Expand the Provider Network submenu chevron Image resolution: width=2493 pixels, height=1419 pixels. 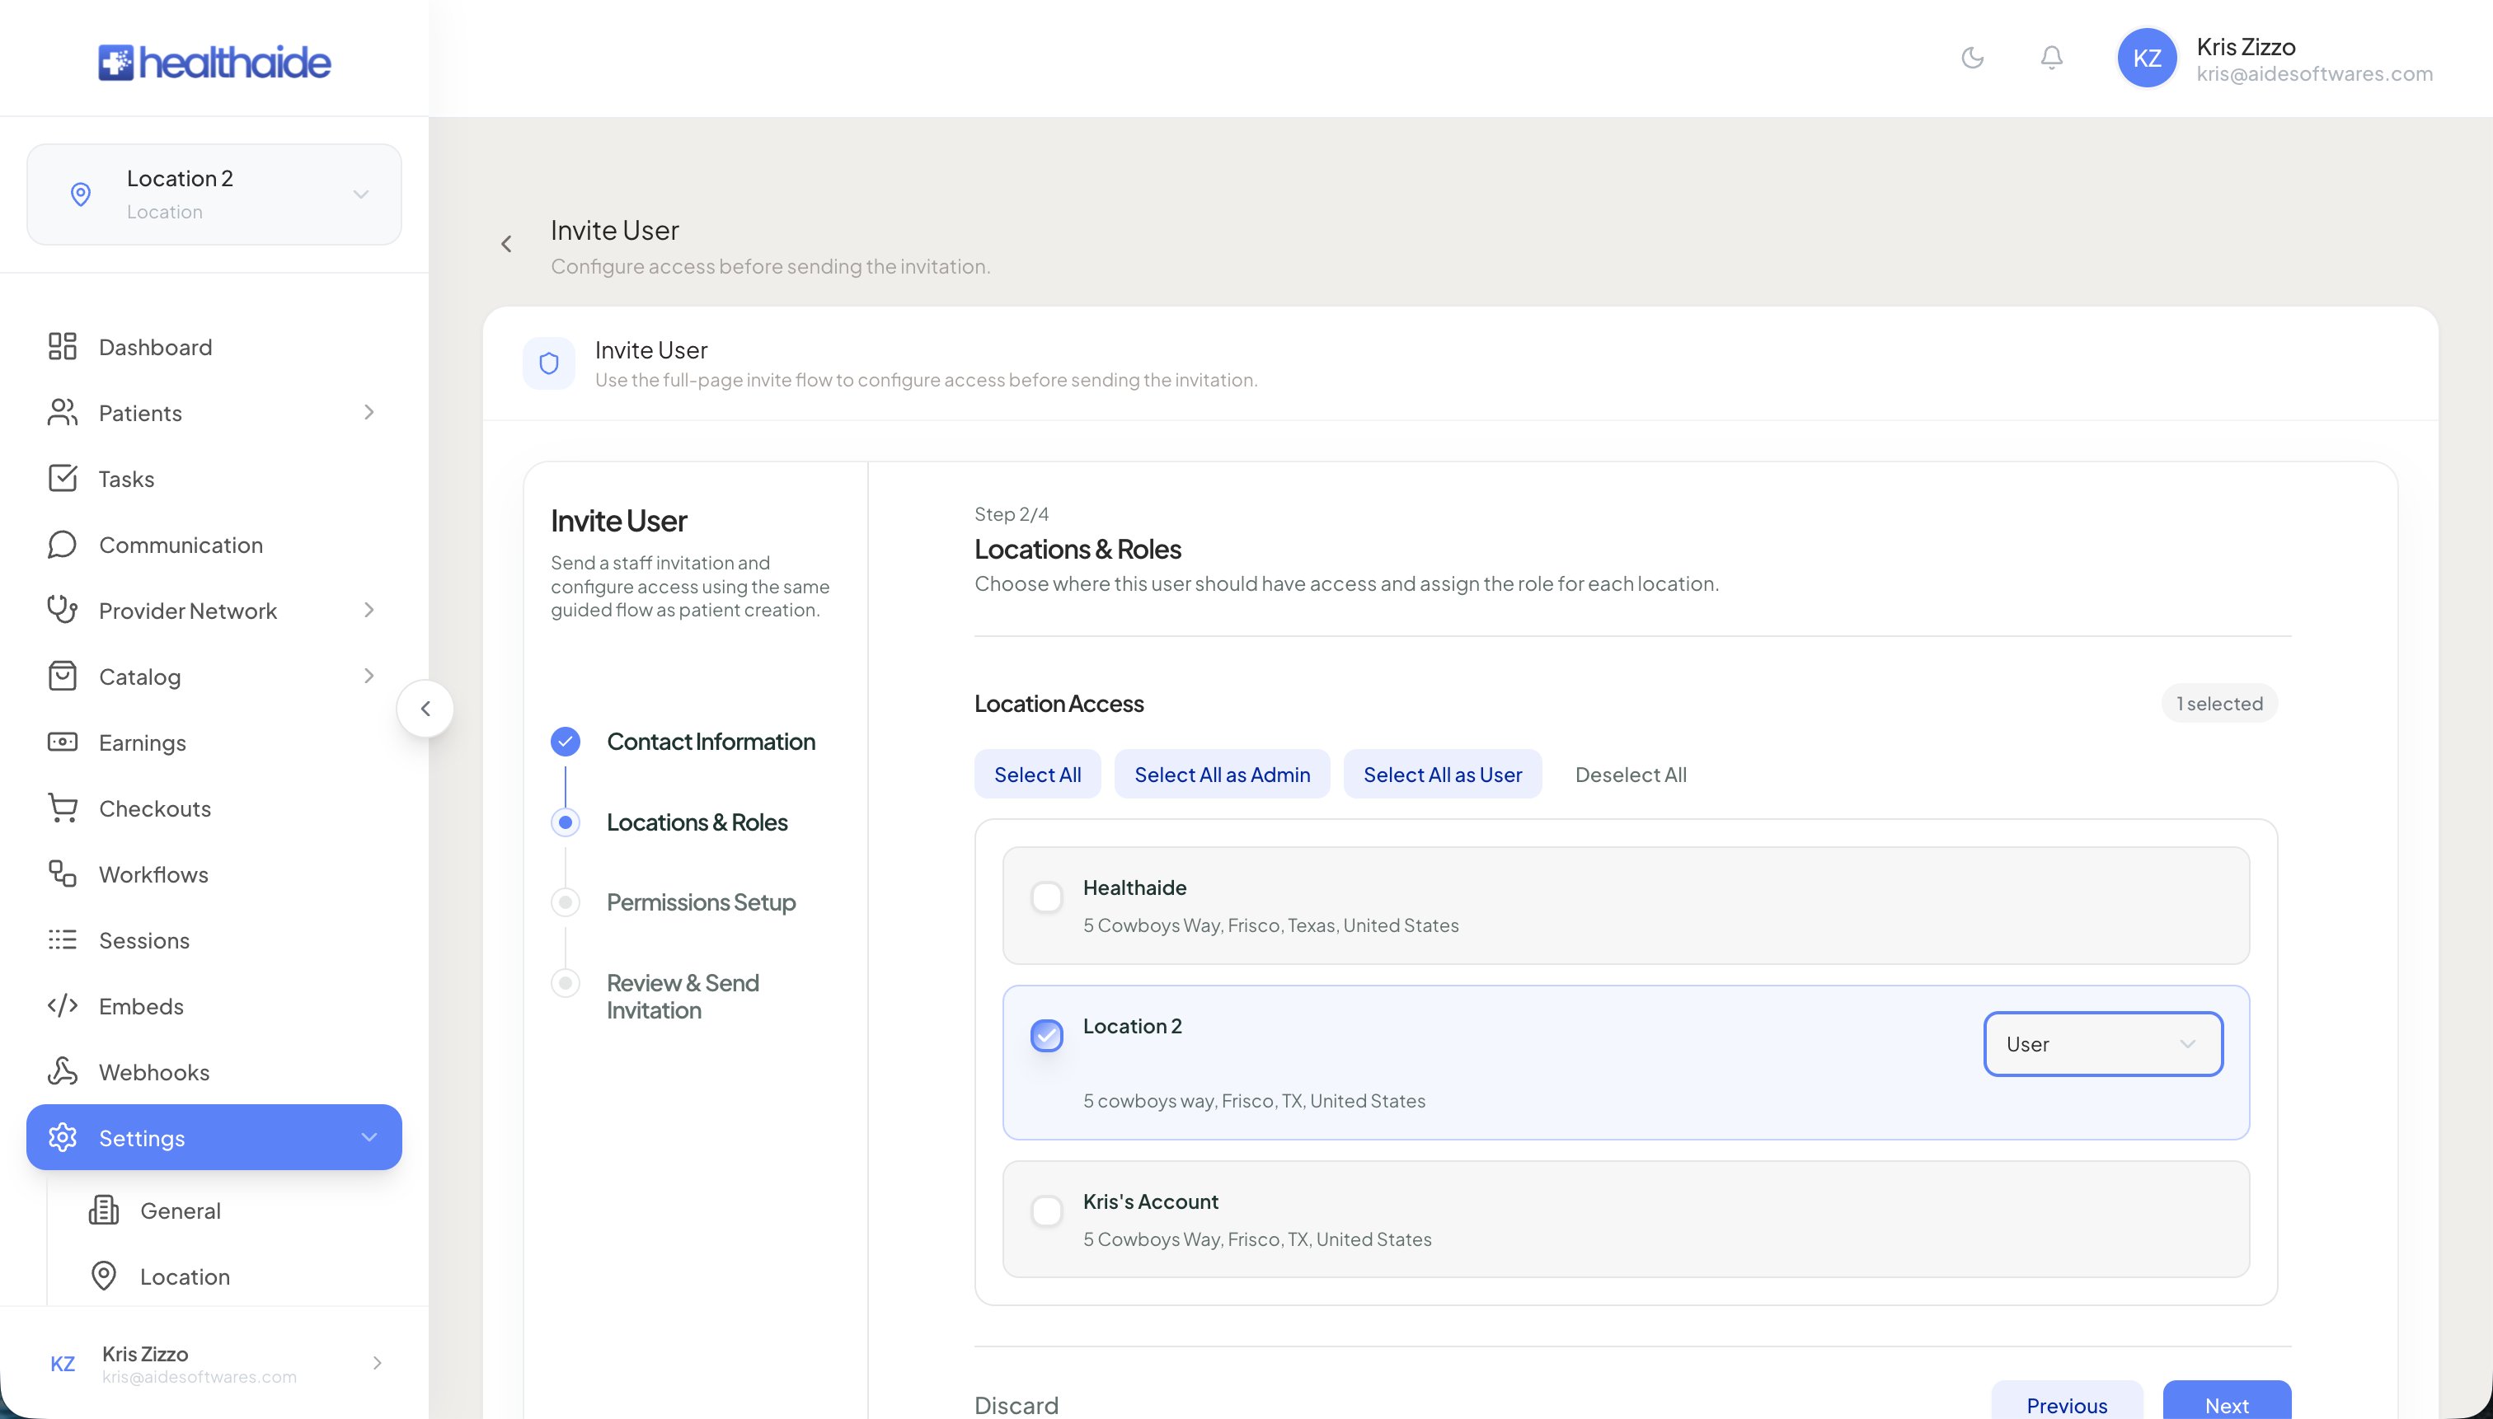369,610
